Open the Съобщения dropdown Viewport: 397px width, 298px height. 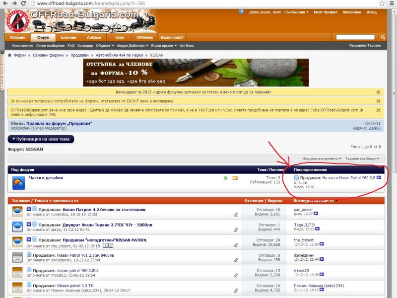[x=296, y=12]
